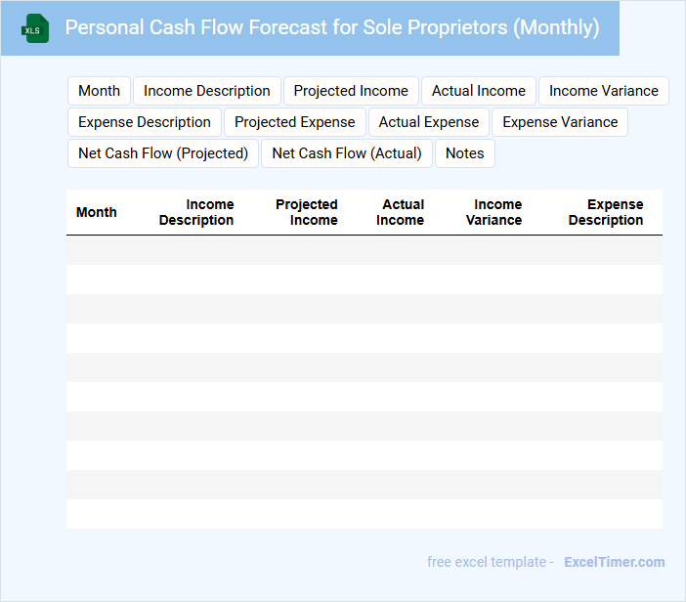Select the Projected Income tag
This screenshot has width=686, height=602.
click(351, 91)
